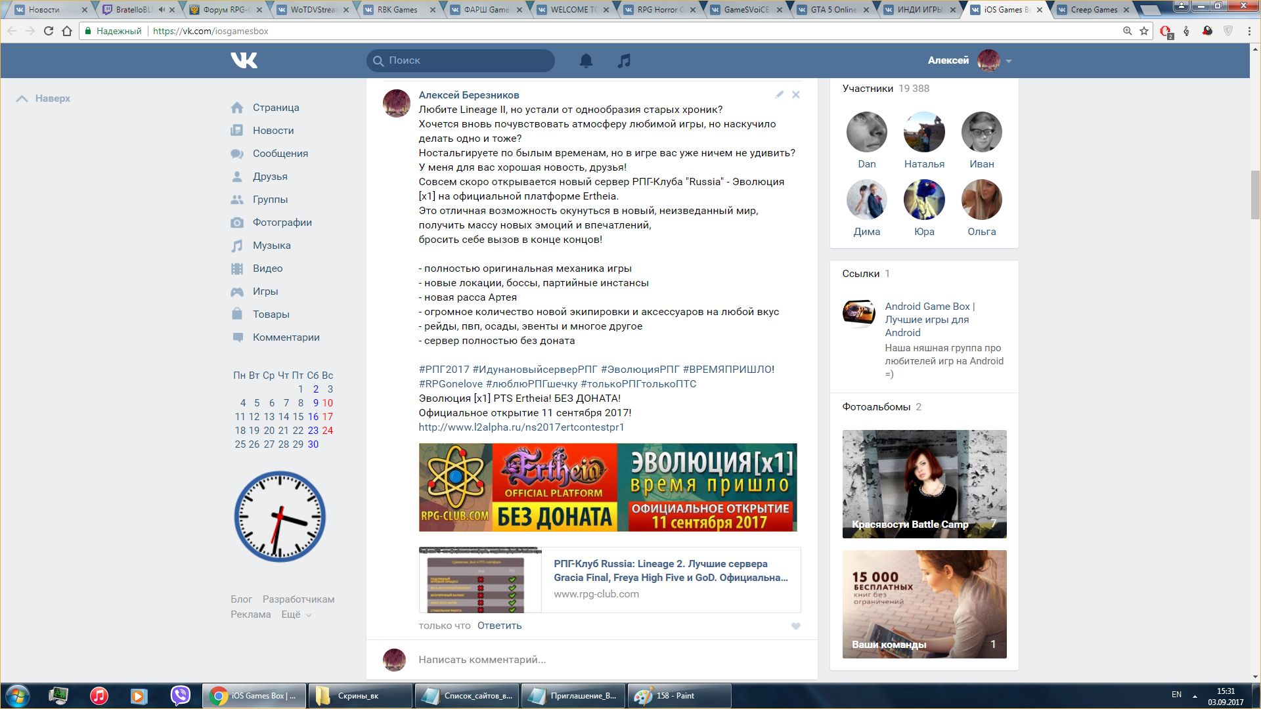The image size is (1261, 709).
Task: Open member Наталья's avatar
Action: [924, 132]
